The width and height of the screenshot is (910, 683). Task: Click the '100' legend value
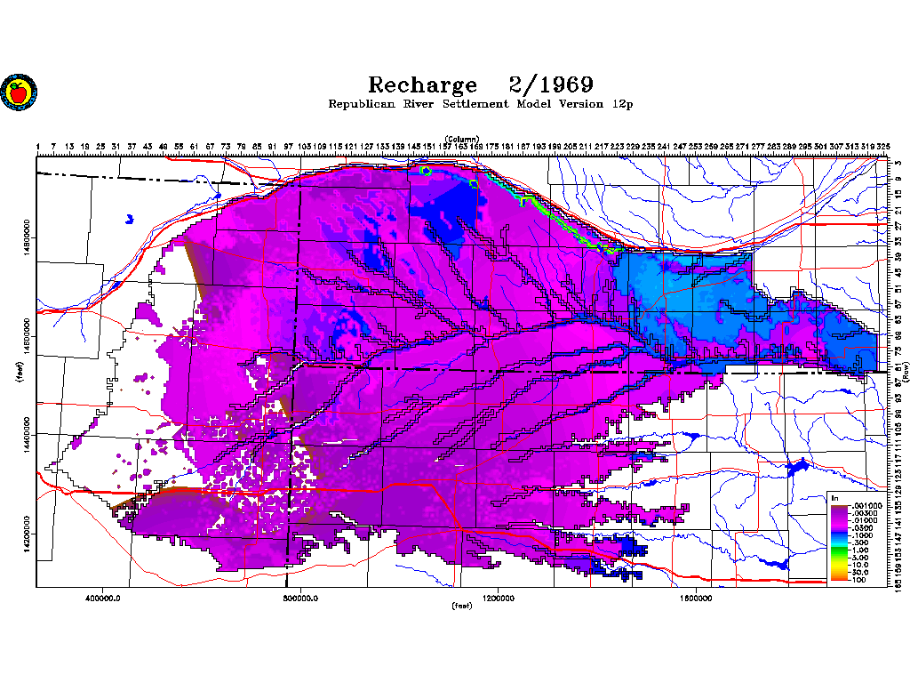(x=859, y=580)
